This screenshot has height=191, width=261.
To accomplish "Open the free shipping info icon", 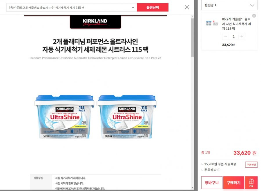I will point(219,170).
